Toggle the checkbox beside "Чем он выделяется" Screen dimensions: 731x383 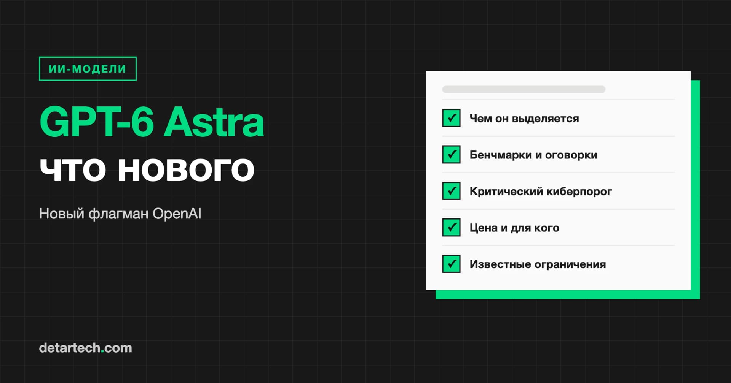coord(451,118)
